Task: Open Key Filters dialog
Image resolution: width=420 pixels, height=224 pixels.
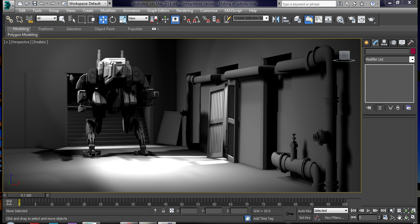Action: click(x=335, y=218)
